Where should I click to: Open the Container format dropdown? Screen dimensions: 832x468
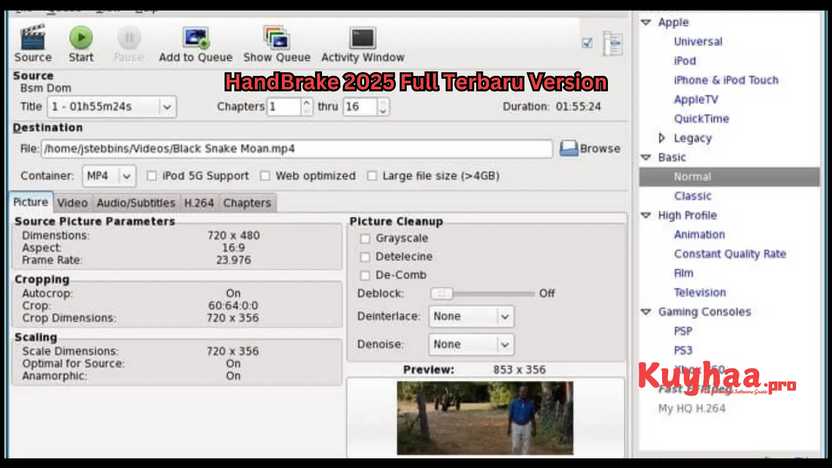126,176
